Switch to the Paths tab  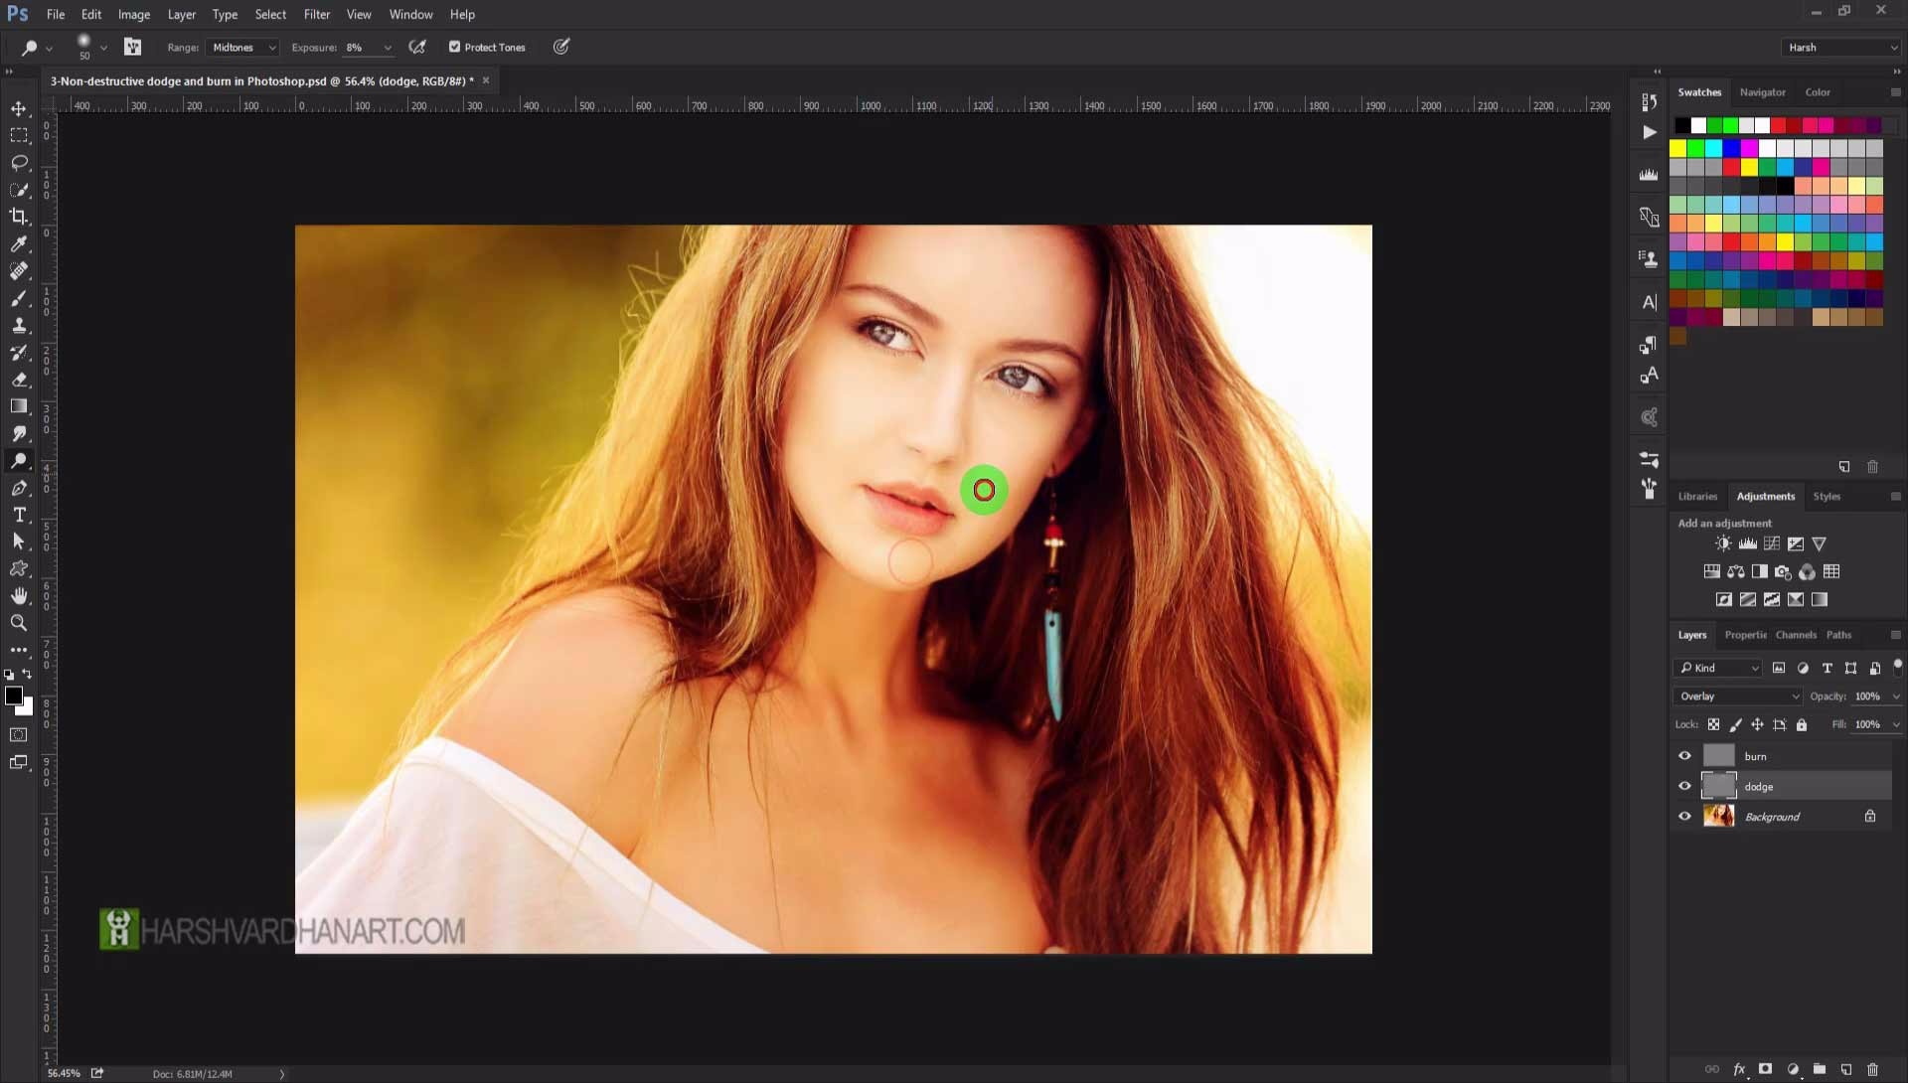[x=1838, y=634]
